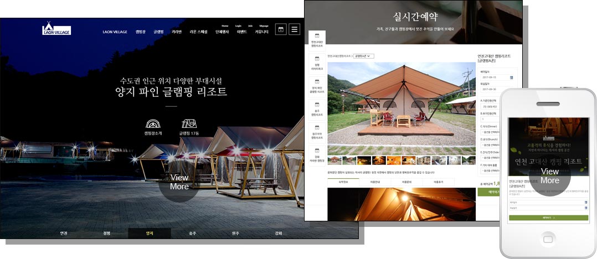Image resolution: width=597 pixels, height=259 pixels.
Task: Switch to the 연천 location tab
Action: click(64, 233)
